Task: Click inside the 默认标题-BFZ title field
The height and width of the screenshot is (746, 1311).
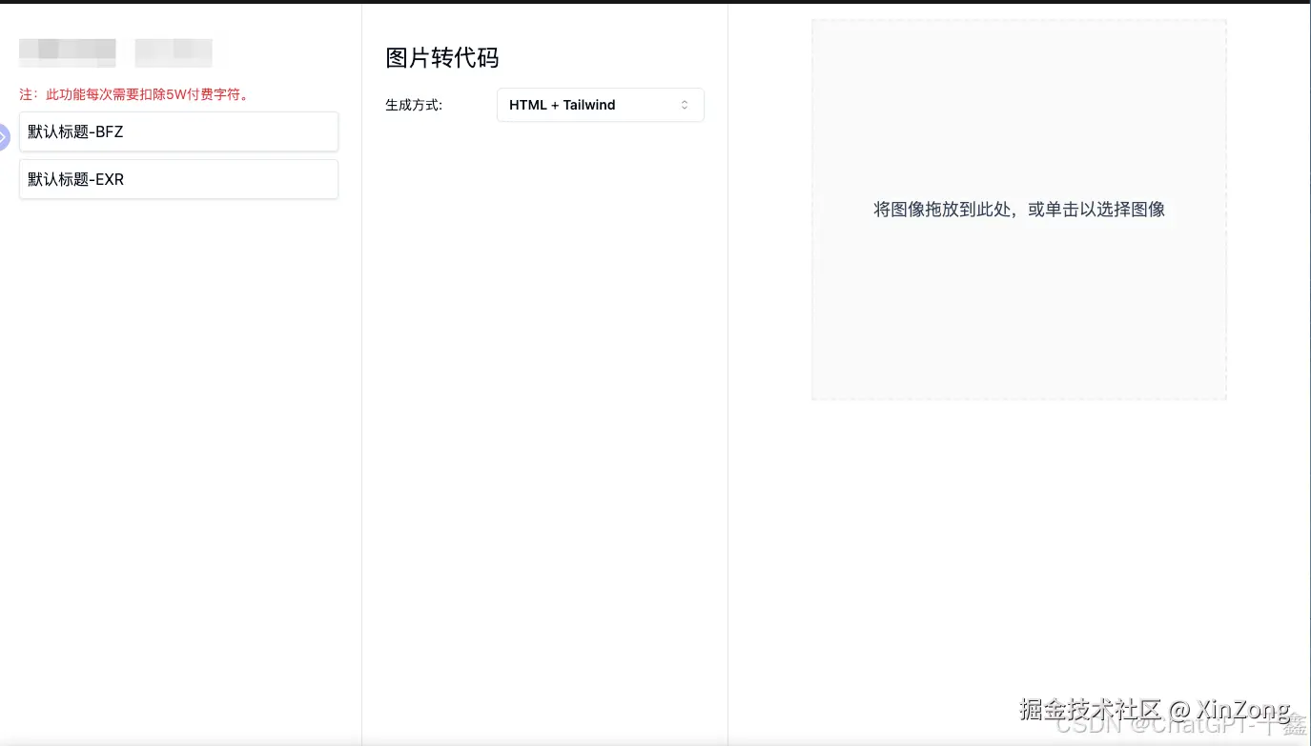Action: point(178,131)
